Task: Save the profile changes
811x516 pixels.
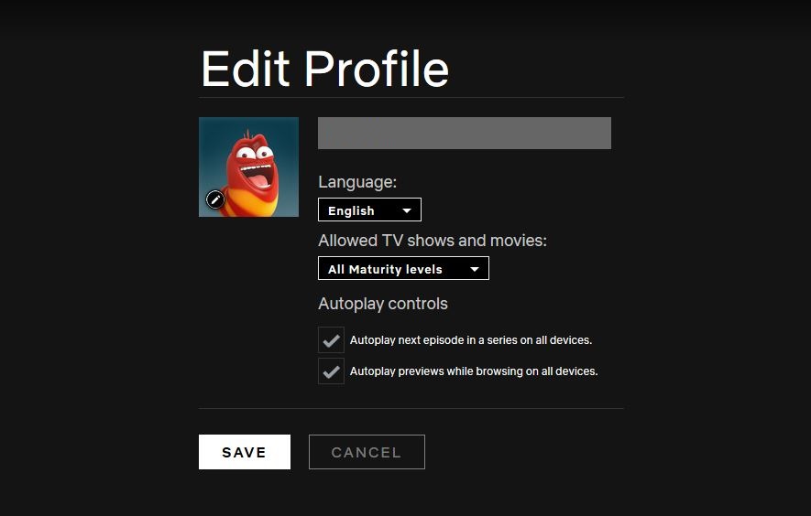Action: (x=245, y=452)
